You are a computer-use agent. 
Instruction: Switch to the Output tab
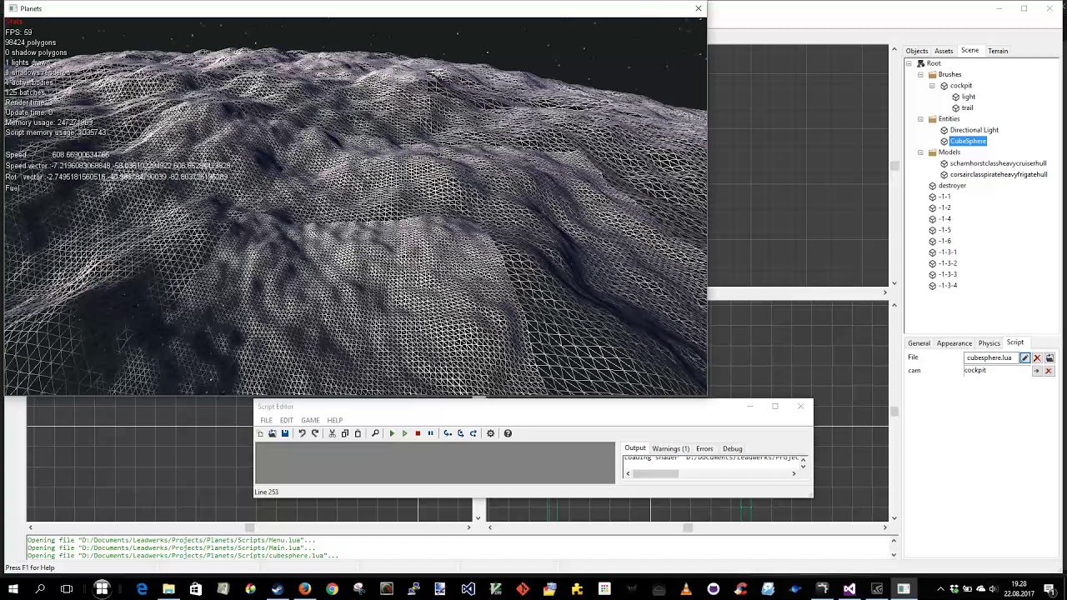click(635, 448)
